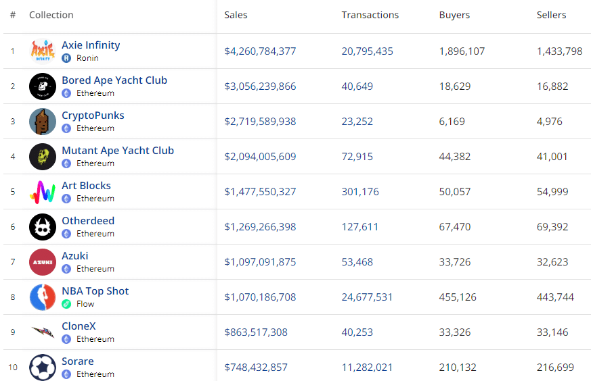Image resolution: width=591 pixels, height=381 pixels.
Task: Click the CloneX collection logo
Action: (42, 332)
